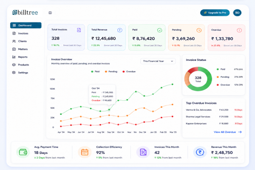The height and width of the screenshot is (170, 255).
Task: Click the Paid ₹ 8,76,420 value
Action: tap(144, 39)
